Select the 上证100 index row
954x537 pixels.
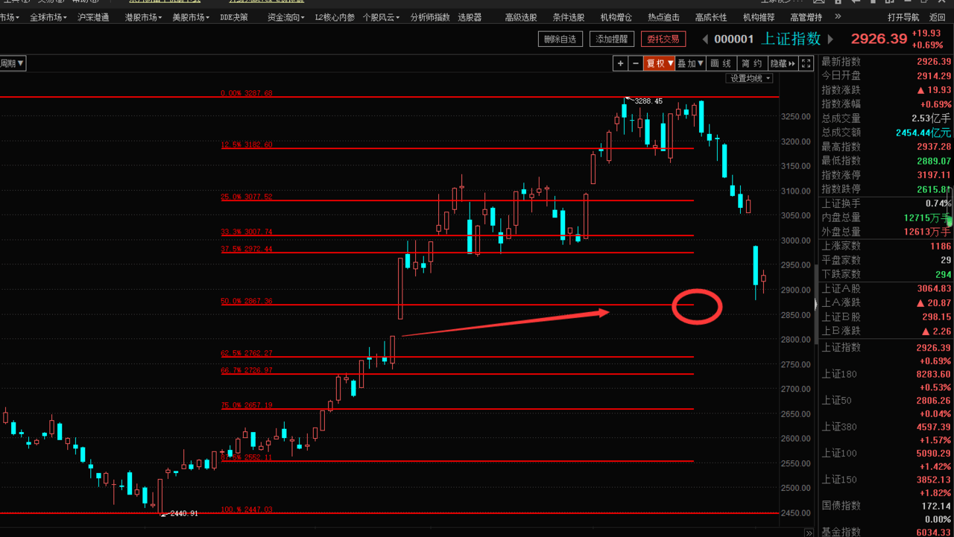[x=886, y=453]
